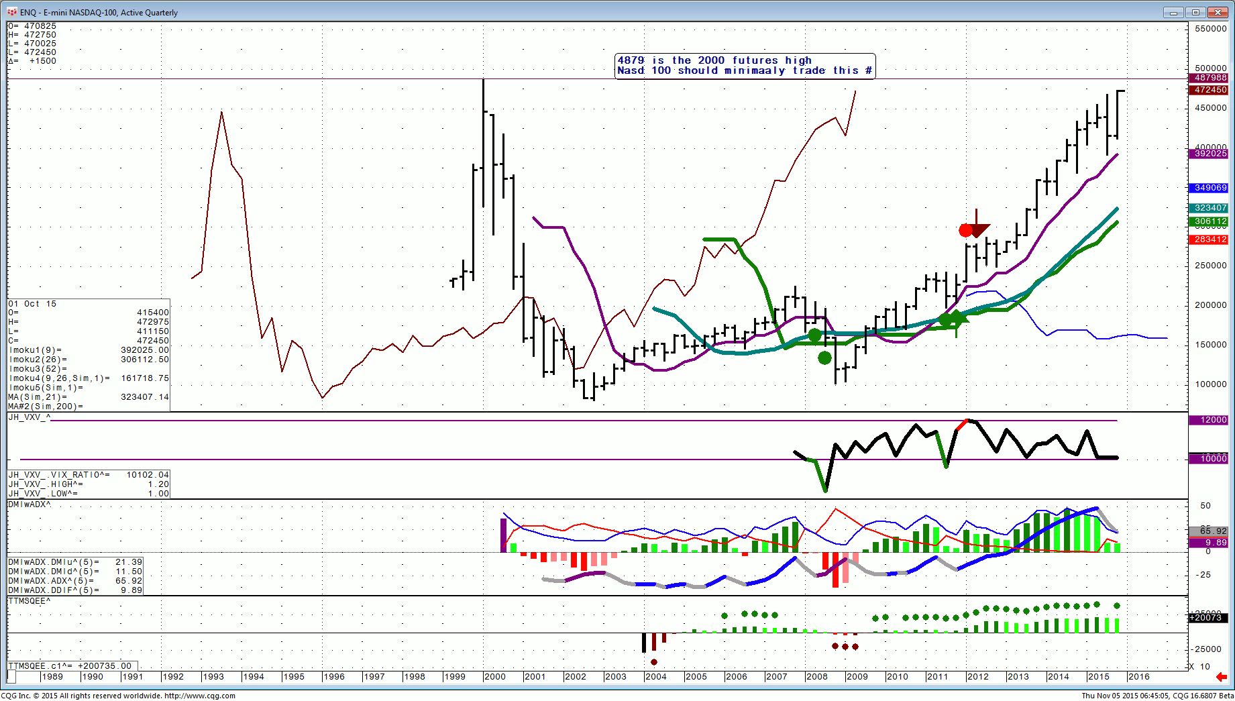Viewport: 1235px width, 701px height.
Task: Click the DMIwADX.ADX^(5)= value row
Action: click(x=75, y=581)
